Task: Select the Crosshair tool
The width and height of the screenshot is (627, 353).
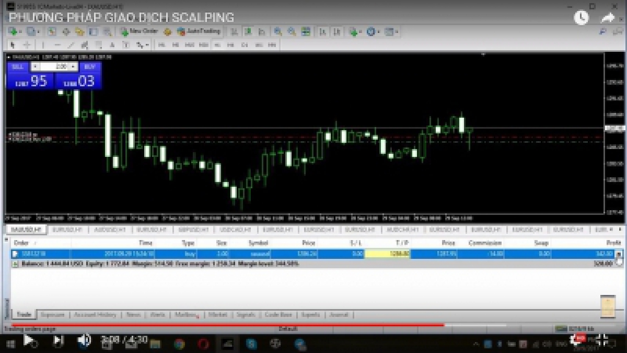Action: point(27,45)
